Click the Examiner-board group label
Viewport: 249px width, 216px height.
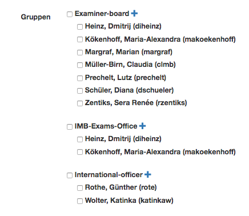[102, 14]
